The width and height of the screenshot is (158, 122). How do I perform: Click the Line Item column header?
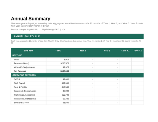click(x=28, y=51)
